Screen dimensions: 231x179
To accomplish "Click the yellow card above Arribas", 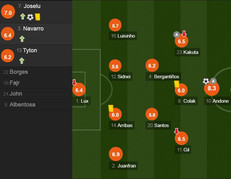I will (x=111, y=108).
